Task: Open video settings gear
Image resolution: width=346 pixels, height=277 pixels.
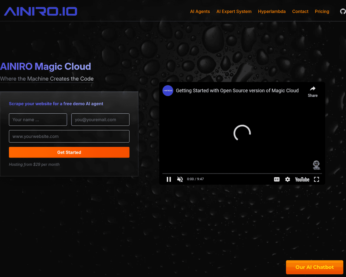Action: (x=287, y=179)
